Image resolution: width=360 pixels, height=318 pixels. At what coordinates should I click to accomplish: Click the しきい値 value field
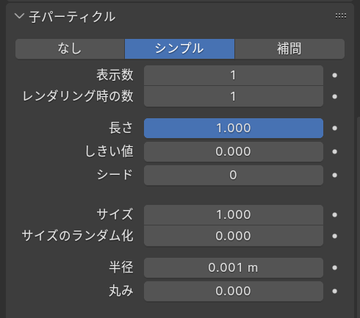click(234, 151)
